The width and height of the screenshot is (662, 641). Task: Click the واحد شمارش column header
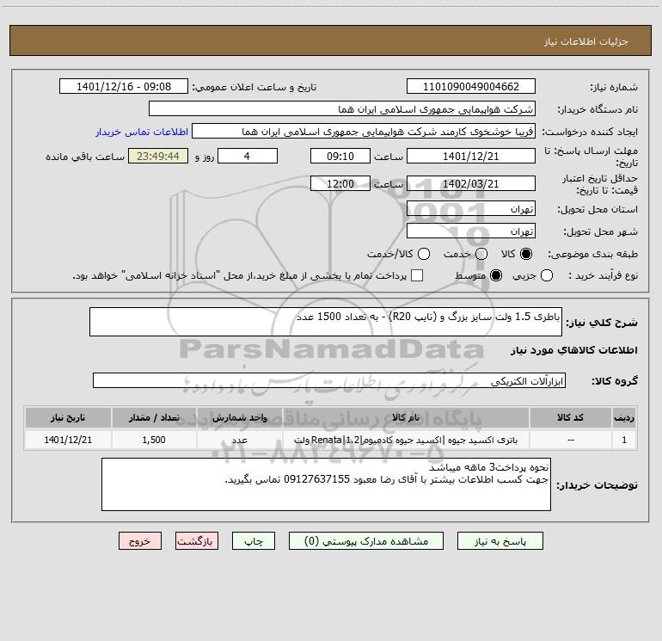239,417
